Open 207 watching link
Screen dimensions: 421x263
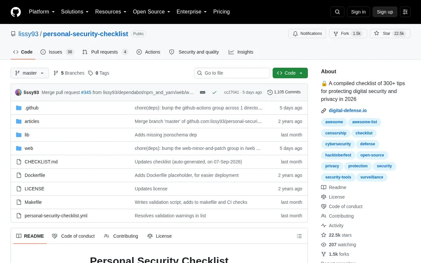coord(338,245)
